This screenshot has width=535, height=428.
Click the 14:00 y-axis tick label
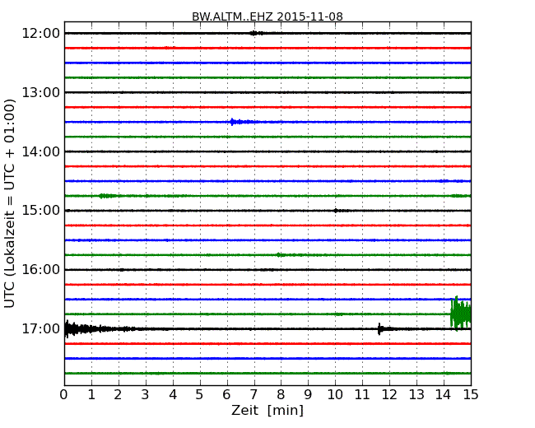click(x=41, y=151)
